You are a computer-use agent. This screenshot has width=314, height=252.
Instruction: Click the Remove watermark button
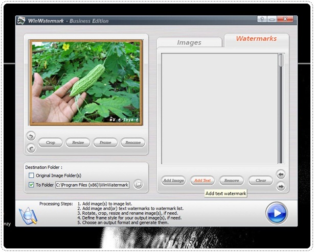pos(232,181)
